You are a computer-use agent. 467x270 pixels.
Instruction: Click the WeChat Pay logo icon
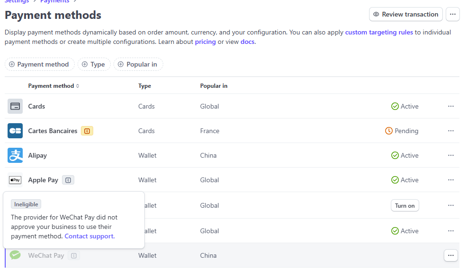(15, 255)
